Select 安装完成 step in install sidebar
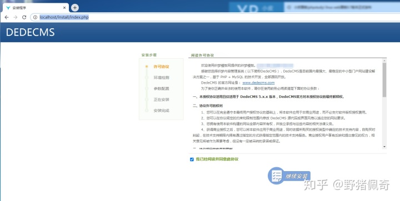Screen dimensions: 400x201 pyautogui.click(x=161, y=111)
